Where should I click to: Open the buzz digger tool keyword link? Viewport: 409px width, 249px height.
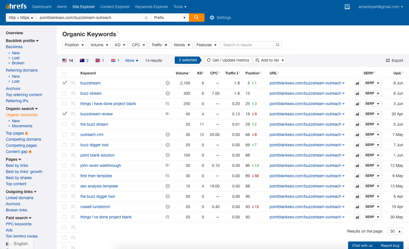(94, 145)
